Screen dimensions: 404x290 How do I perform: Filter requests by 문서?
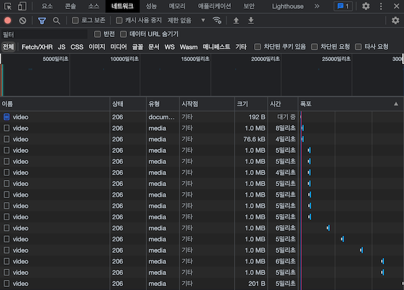pos(154,47)
